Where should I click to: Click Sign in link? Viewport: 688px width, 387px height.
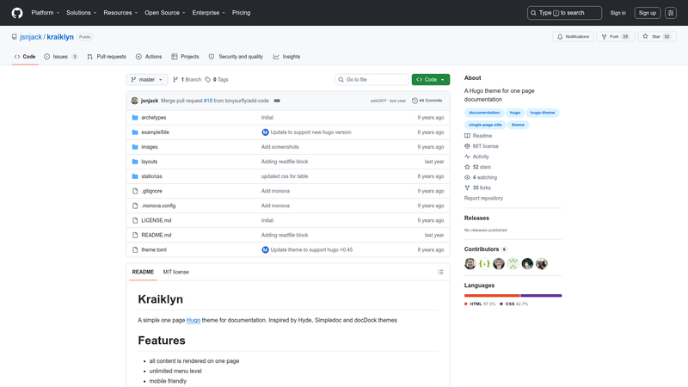(617, 13)
